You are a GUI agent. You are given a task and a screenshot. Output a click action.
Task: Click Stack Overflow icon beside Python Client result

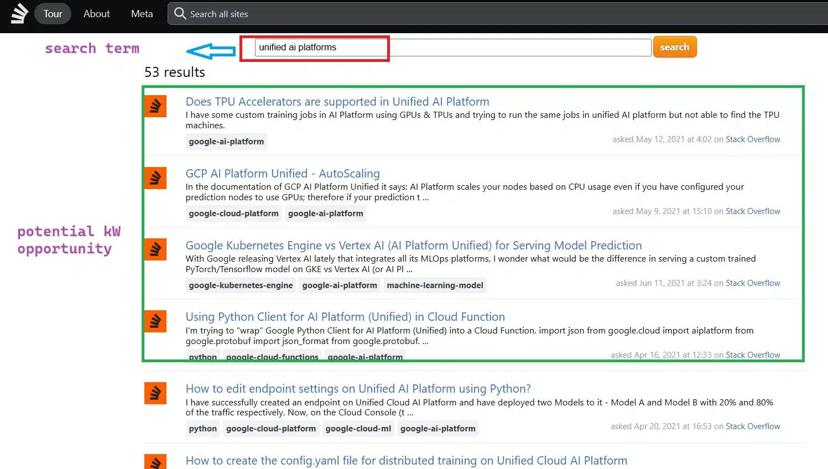point(155,321)
